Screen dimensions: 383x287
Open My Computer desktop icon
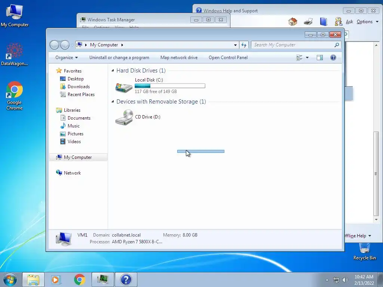click(15, 15)
